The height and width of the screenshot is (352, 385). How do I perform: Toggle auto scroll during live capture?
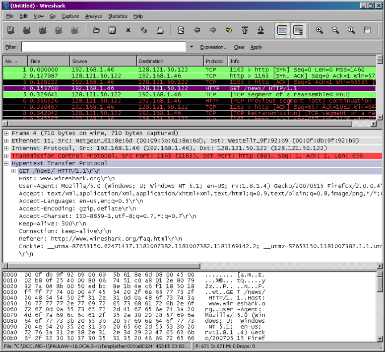(298, 30)
